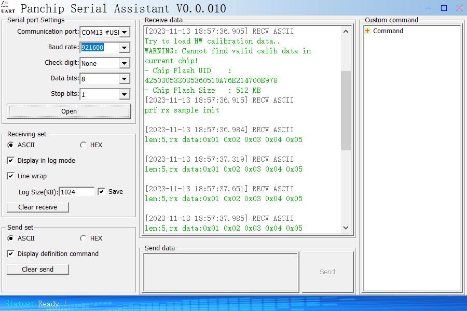Viewport: 467px width, 311px height.
Task: Open the Communication port dropdown
Action: point(125,32)
